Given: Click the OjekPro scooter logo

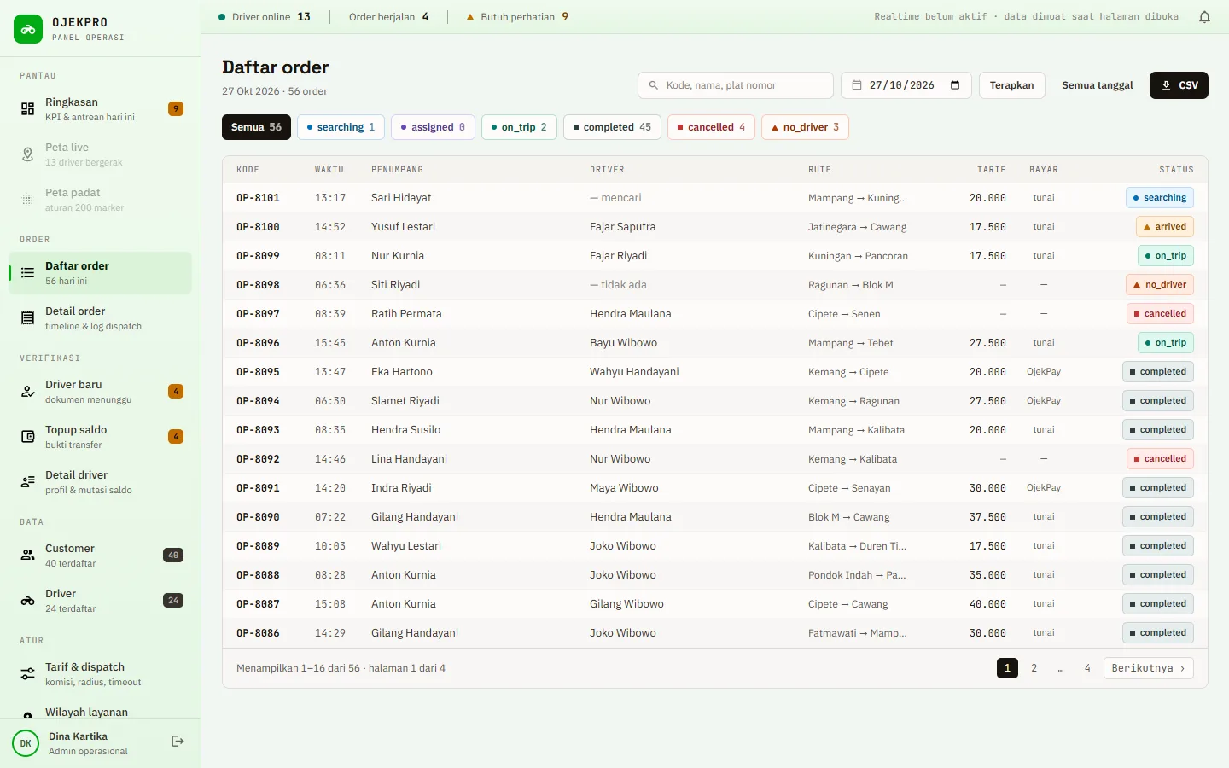Looking at the screenshot, I should coord(28,29).
